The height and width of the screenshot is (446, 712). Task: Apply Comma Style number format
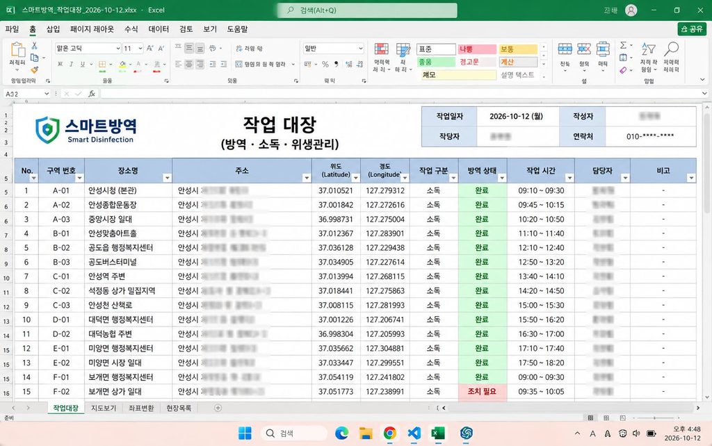pyautogui.click(x=336, y=65)
